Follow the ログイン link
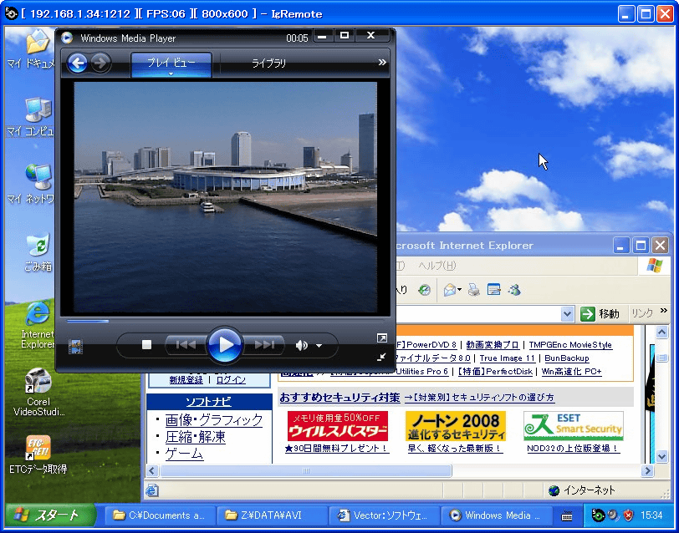The height and width of the screenshot is (533, 679). [x=231, y=380]
